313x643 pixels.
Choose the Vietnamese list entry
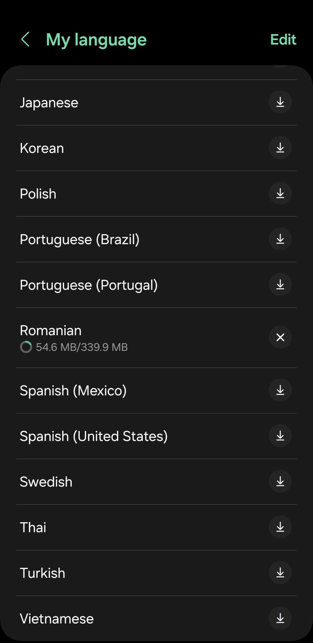57,618
